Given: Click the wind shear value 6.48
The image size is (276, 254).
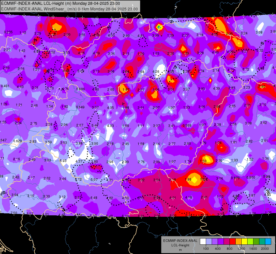Looking at the screenshot, I should 94,198.
